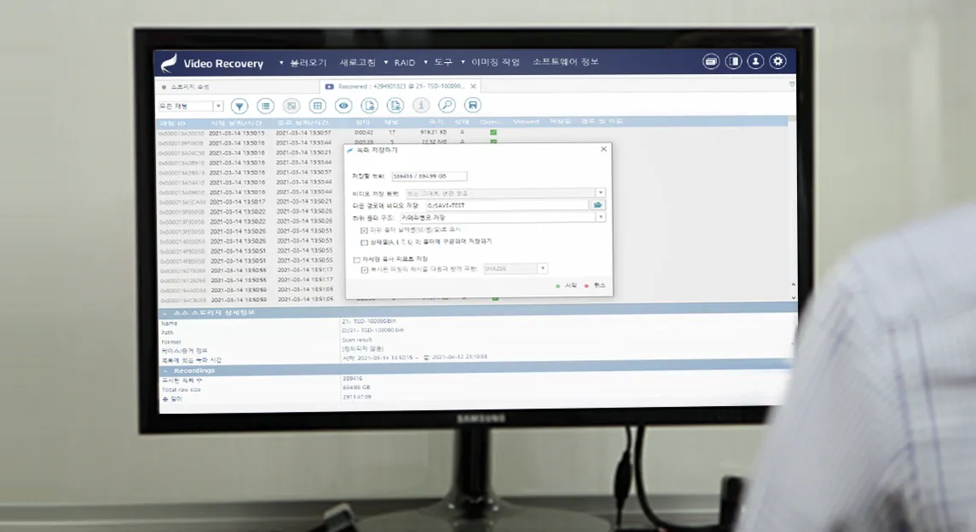The image size is (976, 532).
Task: Open the SHA256 hash type dropdown
Action: point(542,269)
